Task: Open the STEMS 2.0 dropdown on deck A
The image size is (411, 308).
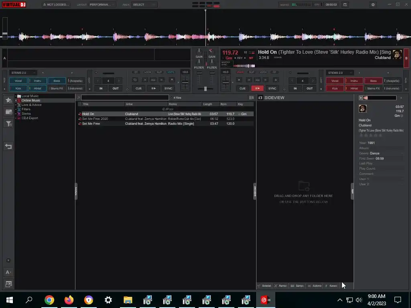Action: [23, 73]
